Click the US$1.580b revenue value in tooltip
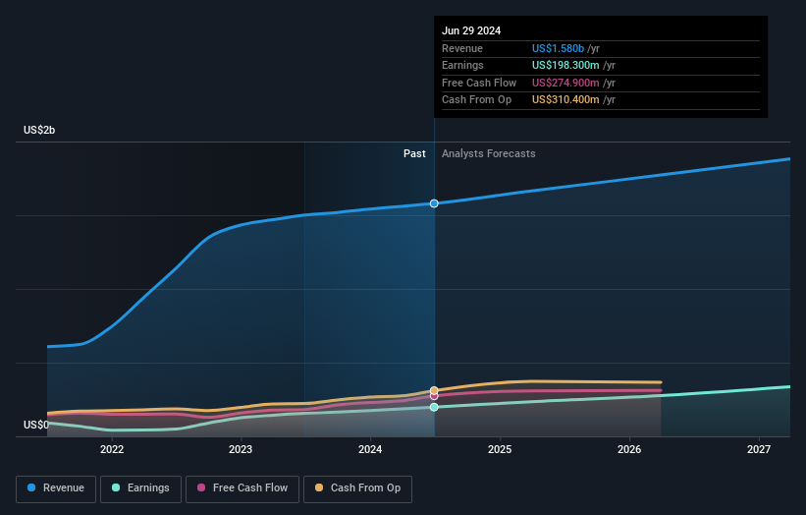This screenshot has height=515, width=806. pyautogui.click(x=558, y=48)
